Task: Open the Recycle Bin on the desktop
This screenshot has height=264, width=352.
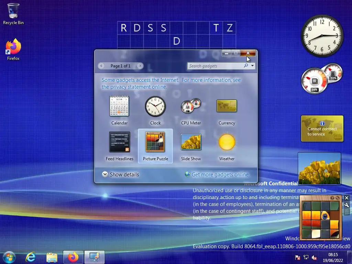Action: (x=13, y=14)
